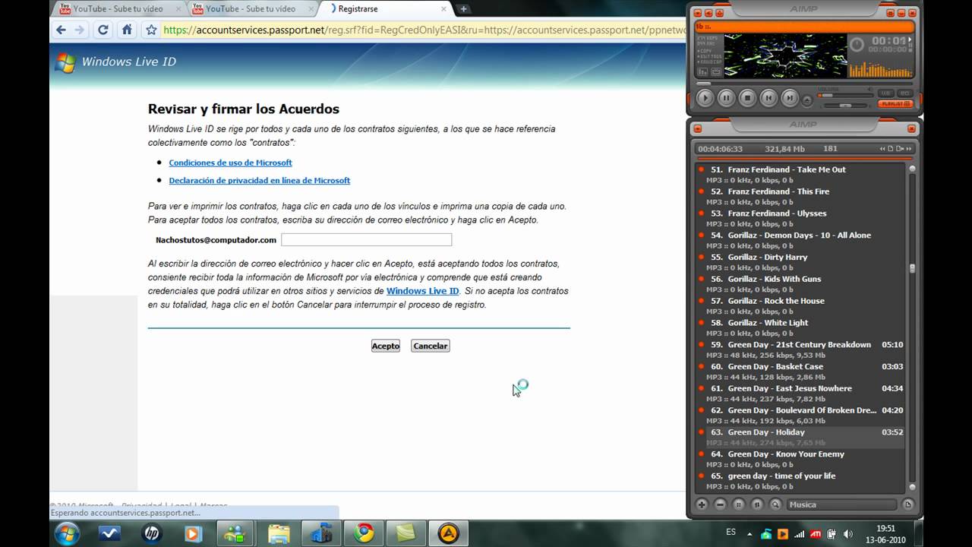Click the add (plus) button in AIMP playlist
The image size is (972, 547).
(702, 504)
